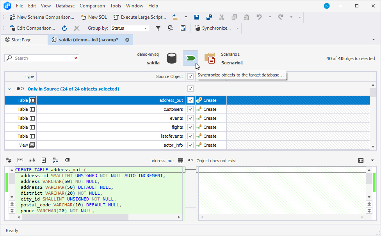This screenshot has height=236, width=381.
Task: Click first icon in diff viewer toolbar
Action: [x=9, y=160]
